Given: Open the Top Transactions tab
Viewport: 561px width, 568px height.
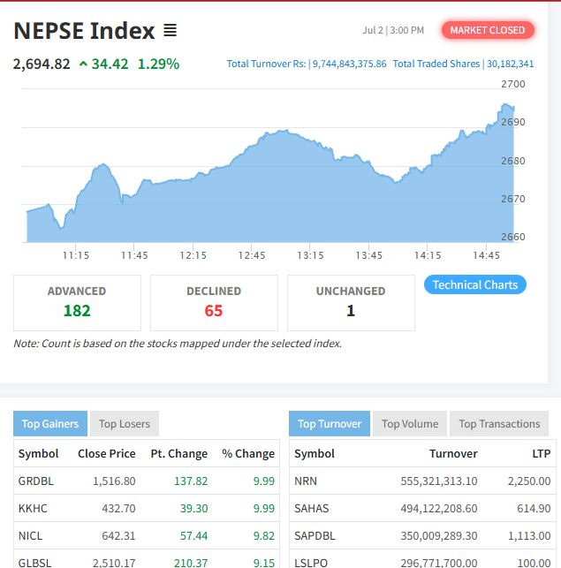Looking at the screenshot, I should pyautogui.click(x=499, y=424).
